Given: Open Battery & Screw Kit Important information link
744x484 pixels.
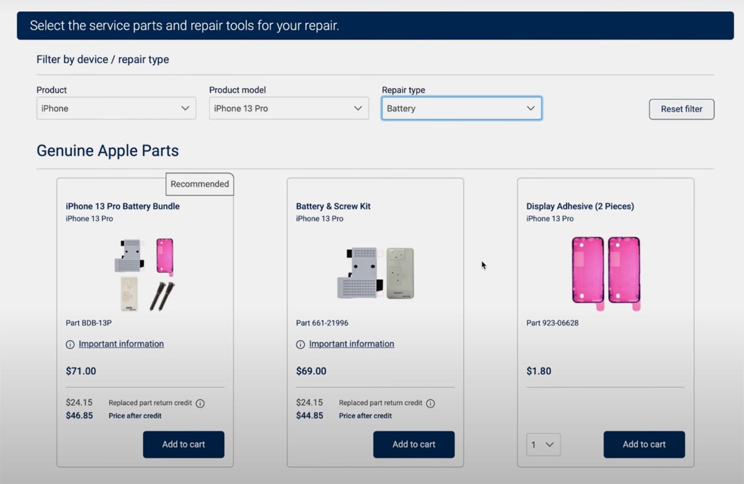Looking at the screenshot, I should [x=352, y=344].
